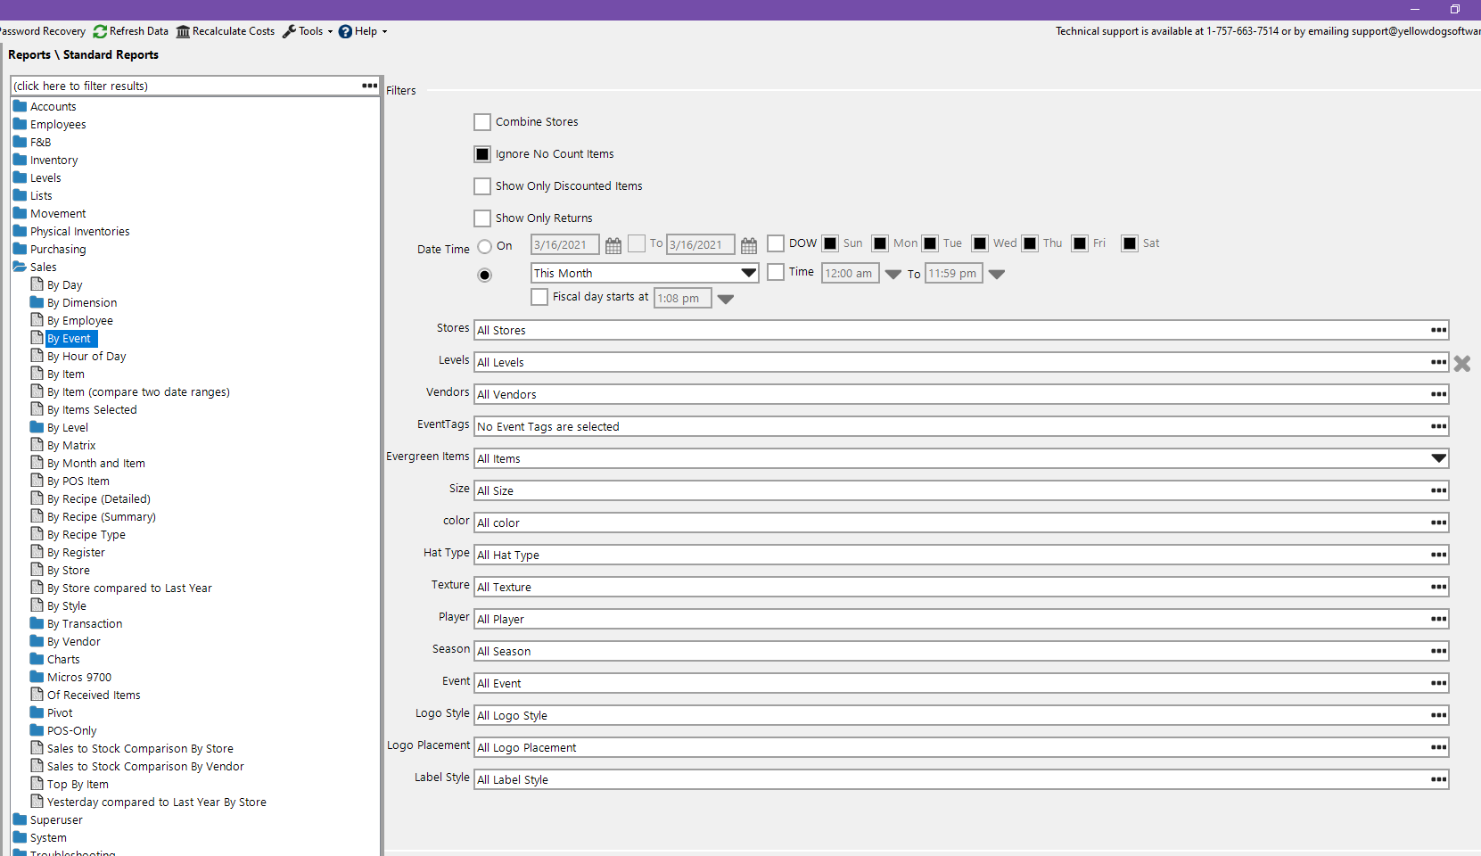Click the start date field 3/16/2021
This screenshot has width=1481, height=856.
point(565,244)
